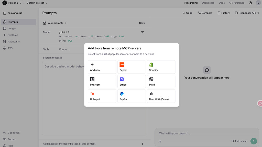262x147 pixels.
Task: Click the Plaid logo icon
Action: coord(151,79)
